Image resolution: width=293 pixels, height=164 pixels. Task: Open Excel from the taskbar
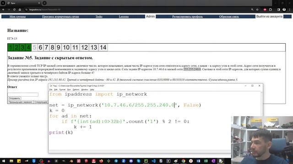point(206,161)
